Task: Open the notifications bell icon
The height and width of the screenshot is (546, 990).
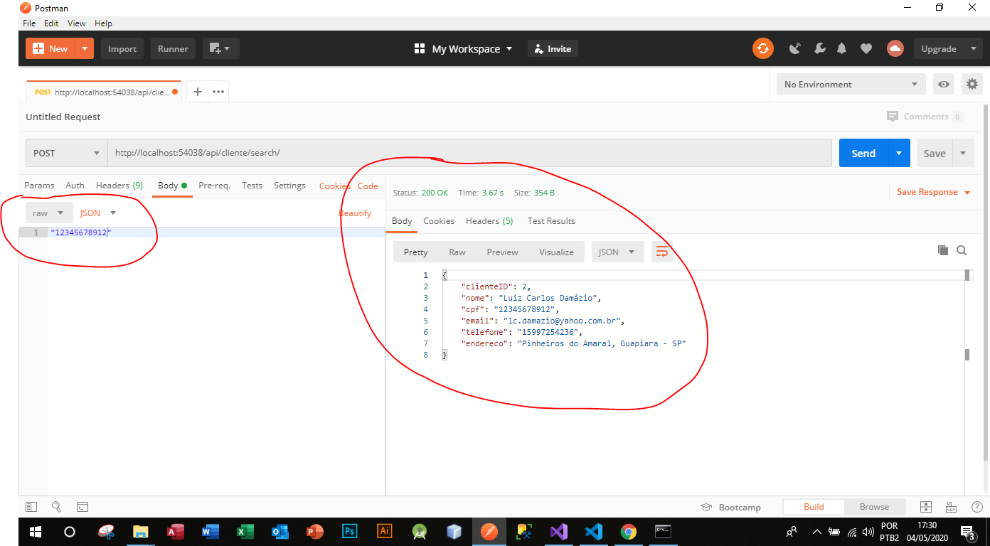Action: (x=842, y=48)
